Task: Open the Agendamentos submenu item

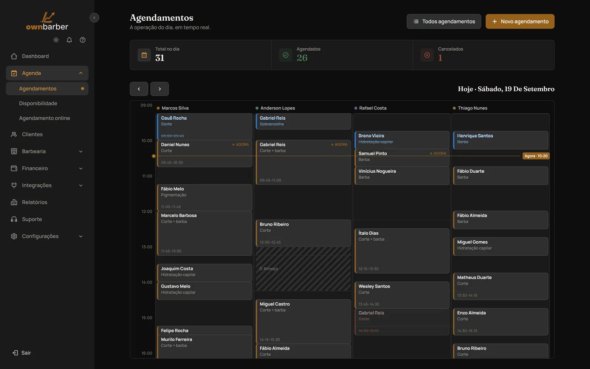Action: tap(47, 89)
